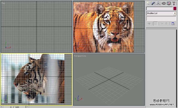Click Remove Modifier from stack icon
Screen dimensions: 178x108
coord(166,24)
